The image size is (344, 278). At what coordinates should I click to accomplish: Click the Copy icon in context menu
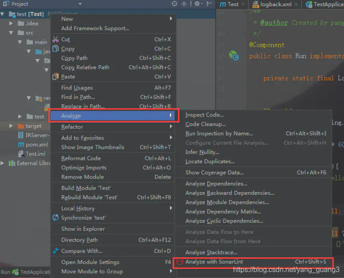coord(56,49)
